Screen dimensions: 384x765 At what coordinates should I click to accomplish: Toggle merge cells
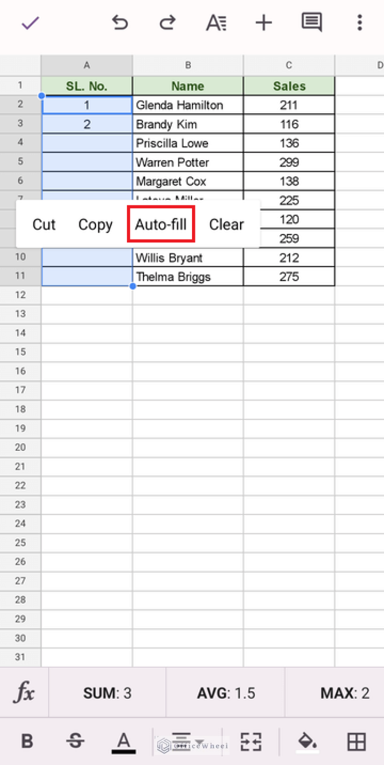pos(251,741)
